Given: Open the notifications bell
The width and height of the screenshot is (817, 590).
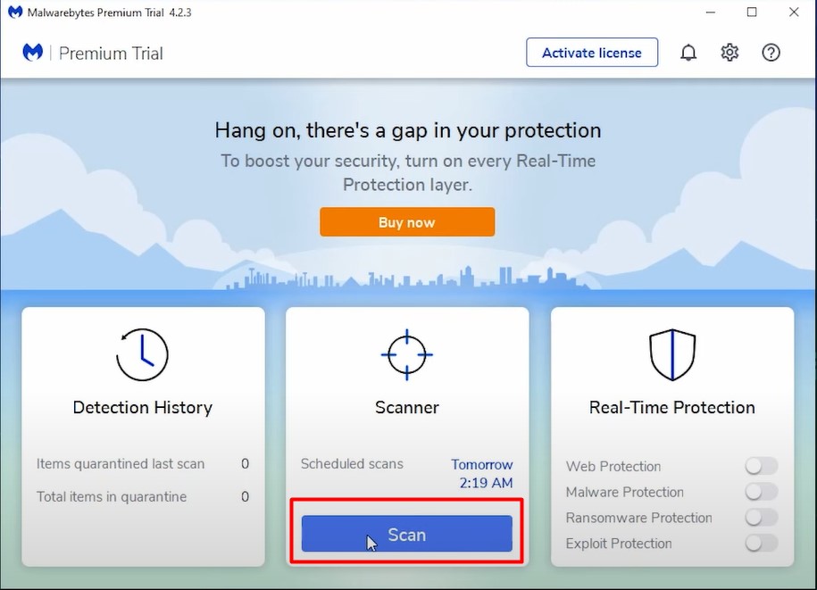Looking at the screenshot, I should pyautogui.click(x=688, y=53).
